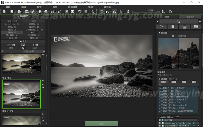Open the sliders adjustment settings icon
203x127 pixels.
[196, 26]
